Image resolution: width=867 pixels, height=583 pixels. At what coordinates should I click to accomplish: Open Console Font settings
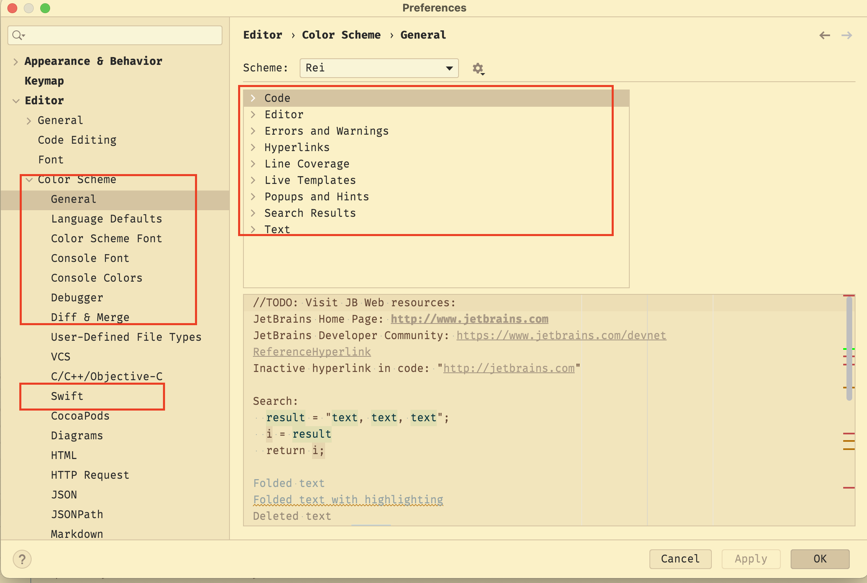click(x=90, y=258)
